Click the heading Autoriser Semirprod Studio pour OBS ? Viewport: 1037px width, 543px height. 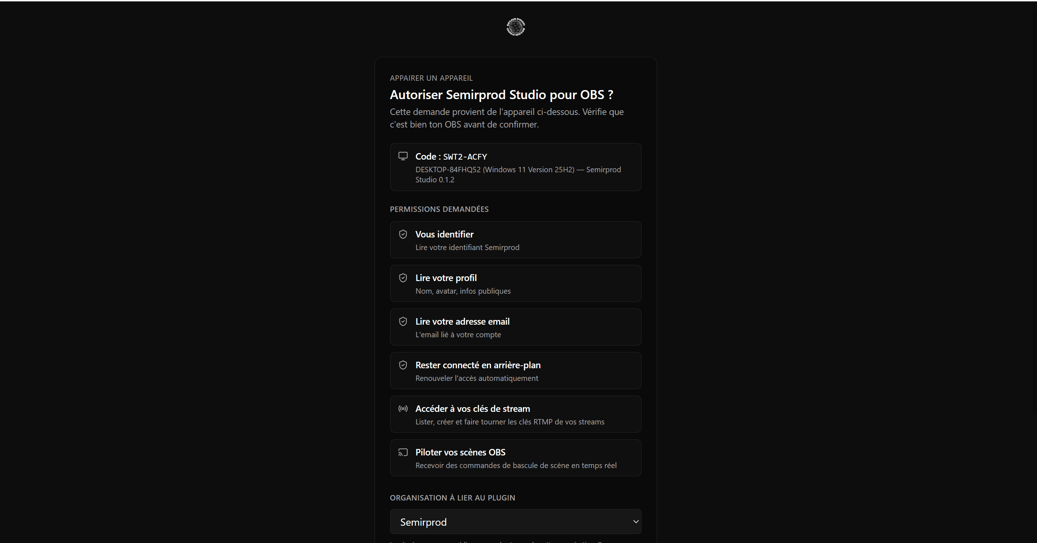[502, 95]
